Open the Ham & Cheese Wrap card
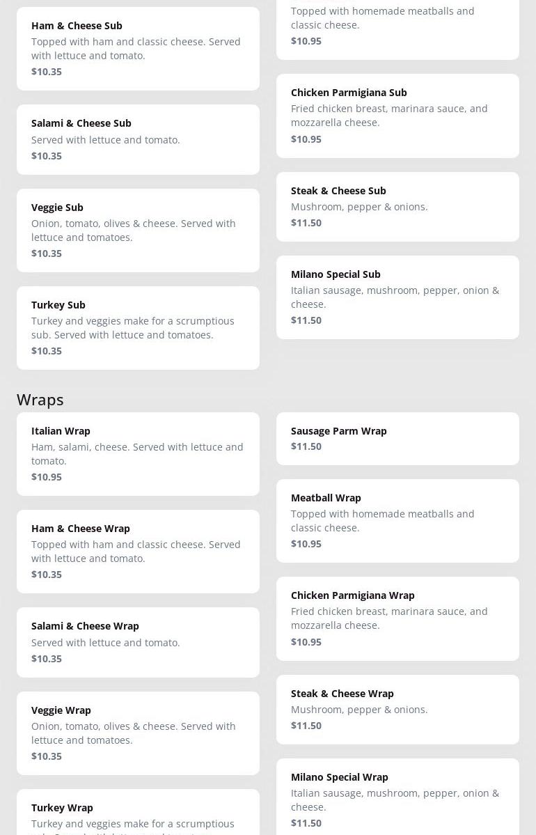The image size is (536, 835). point(138,552)
